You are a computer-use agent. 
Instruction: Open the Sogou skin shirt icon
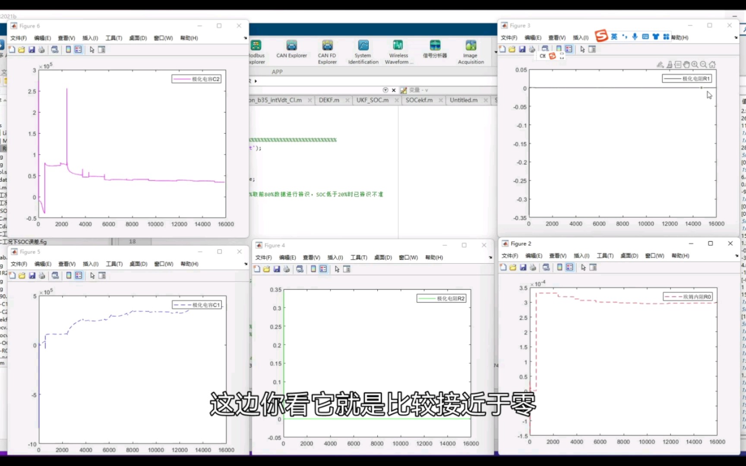[x=656, y=37]
